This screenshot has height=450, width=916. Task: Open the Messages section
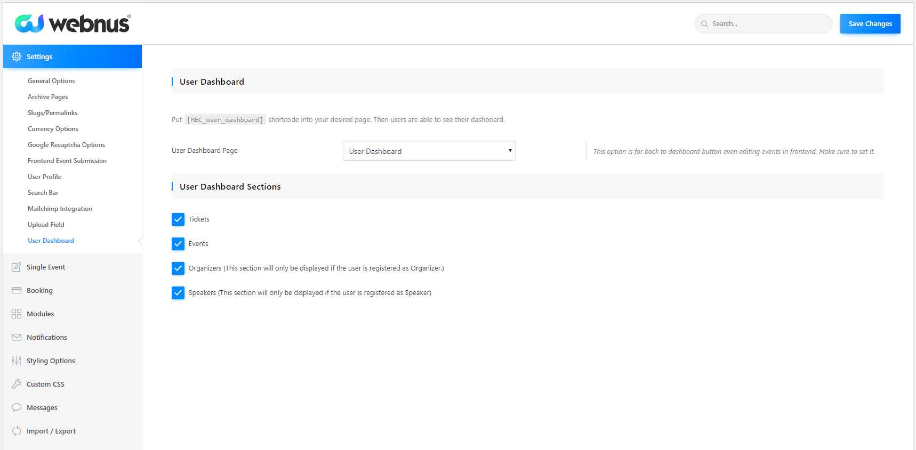[73, 407]
